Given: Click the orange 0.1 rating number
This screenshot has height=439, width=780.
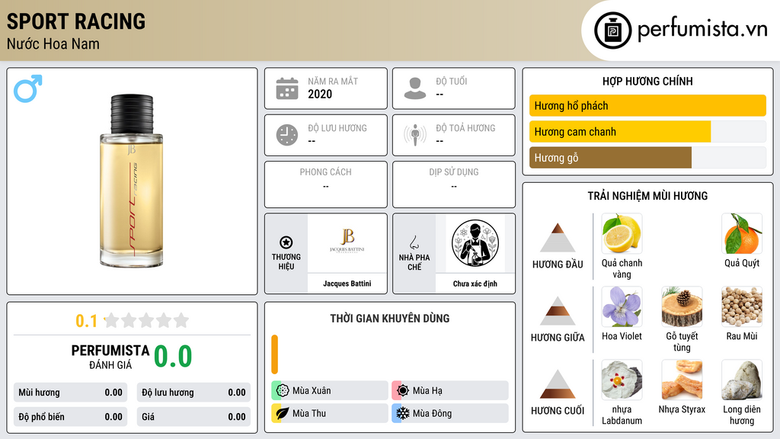Looking at the screenshot, I should click(x=87, y=321).
